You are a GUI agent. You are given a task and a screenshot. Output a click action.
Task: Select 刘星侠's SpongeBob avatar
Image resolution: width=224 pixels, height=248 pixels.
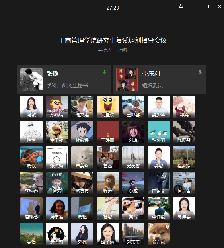(108, 107)
